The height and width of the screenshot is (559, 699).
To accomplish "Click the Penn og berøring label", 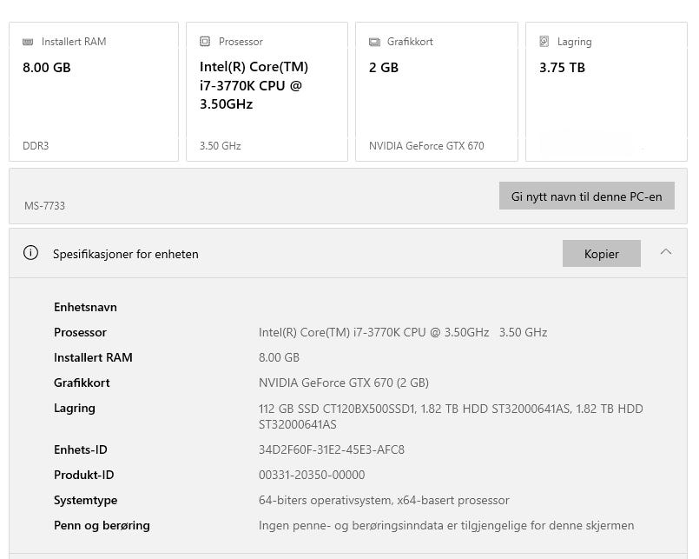I will pos(102,525).
